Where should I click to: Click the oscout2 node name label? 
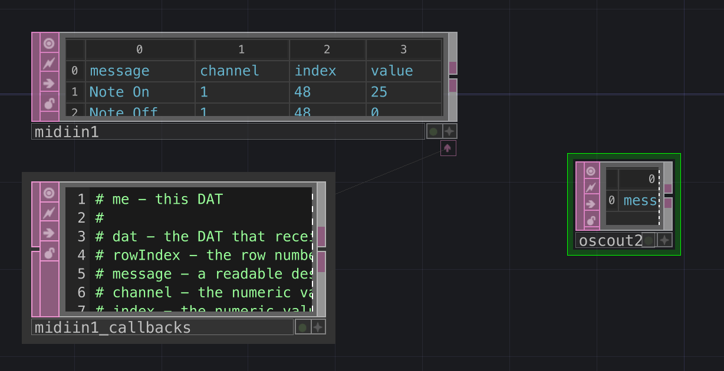point(611,240)
